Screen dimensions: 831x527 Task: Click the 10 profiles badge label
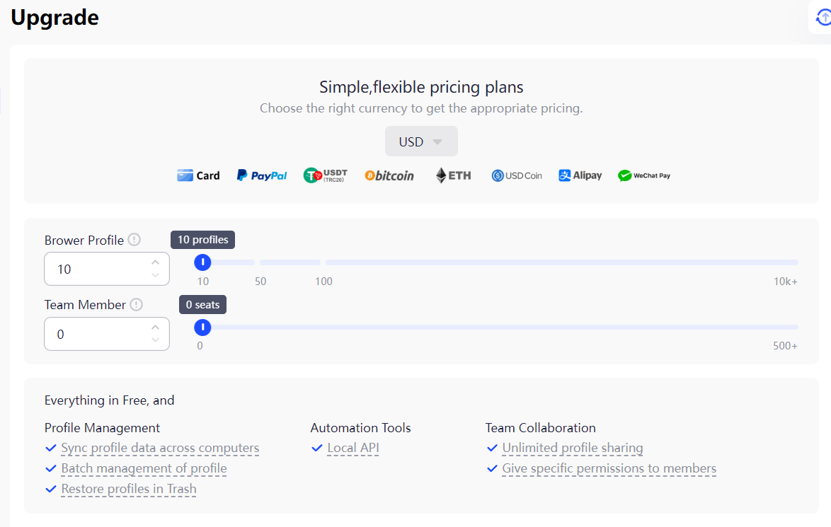[202, 239]
